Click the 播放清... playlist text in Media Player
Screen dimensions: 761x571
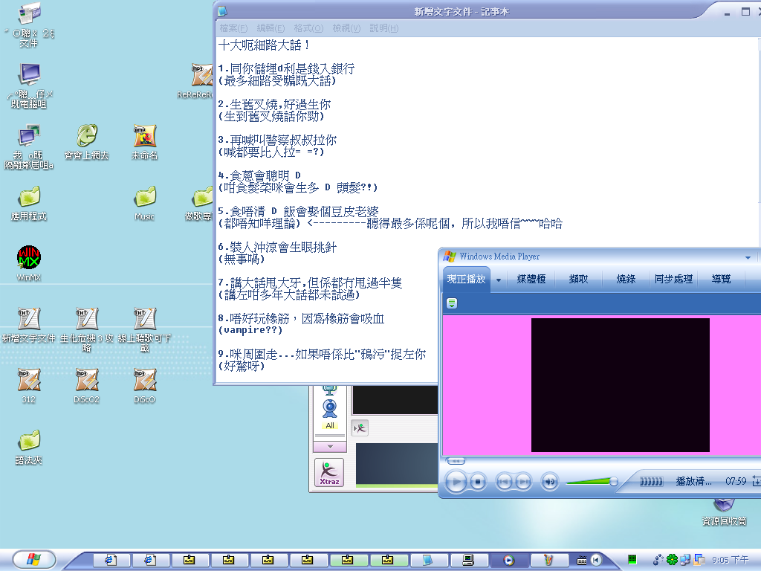point(693,481)
